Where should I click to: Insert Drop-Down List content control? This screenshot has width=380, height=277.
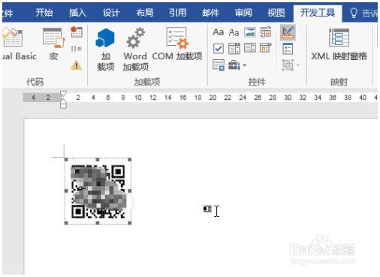[x=249, y=48]
